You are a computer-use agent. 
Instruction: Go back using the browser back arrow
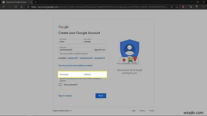[x=4, y=7]
